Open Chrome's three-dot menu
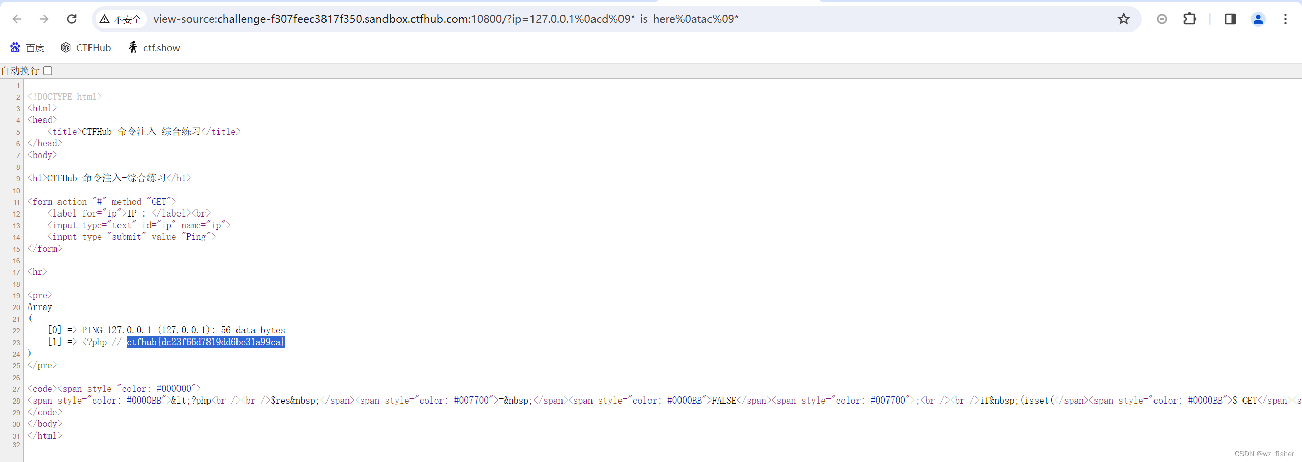 point(1285,19)
